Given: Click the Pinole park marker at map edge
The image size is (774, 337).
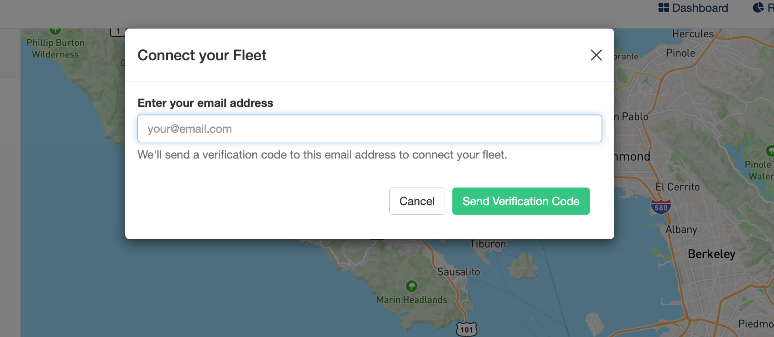Looking at the screenshot, I should (x=769, y=151).
